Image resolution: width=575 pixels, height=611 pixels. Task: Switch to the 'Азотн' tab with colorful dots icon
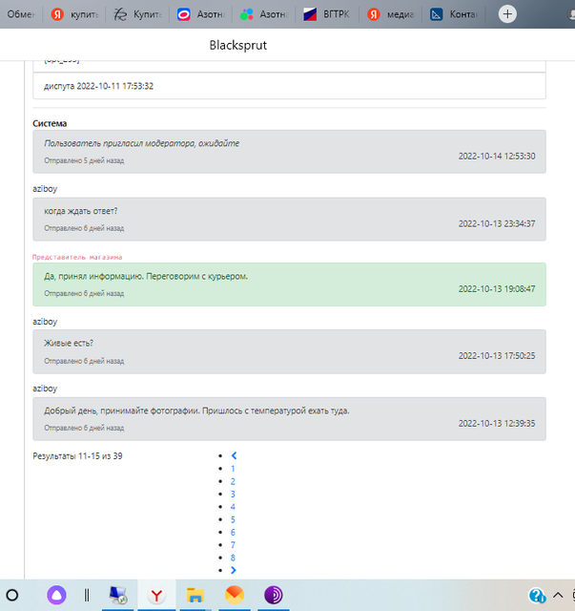pos(263,14)
